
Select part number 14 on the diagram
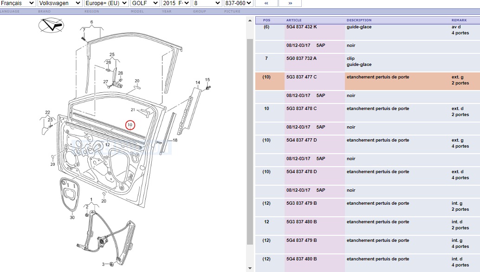[198, 83]
